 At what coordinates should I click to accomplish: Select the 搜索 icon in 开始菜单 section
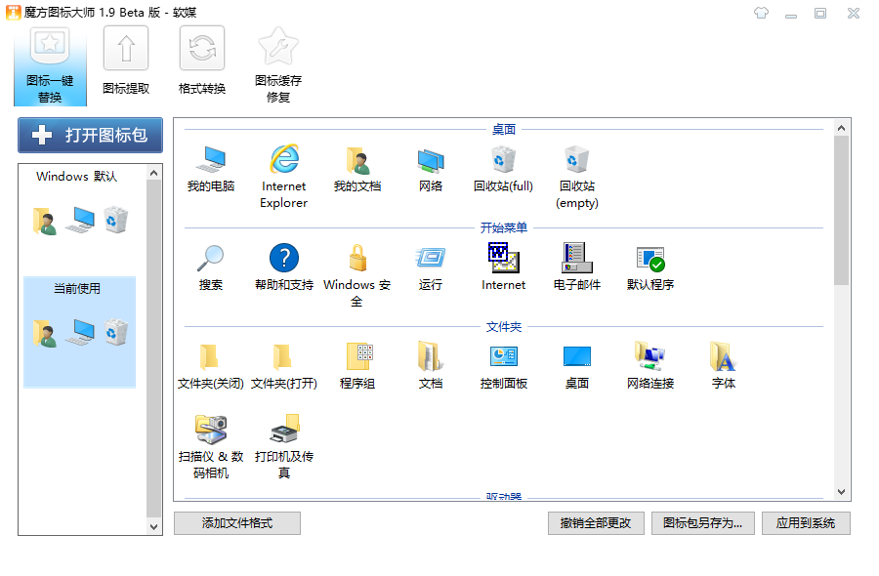click(209, 256)
